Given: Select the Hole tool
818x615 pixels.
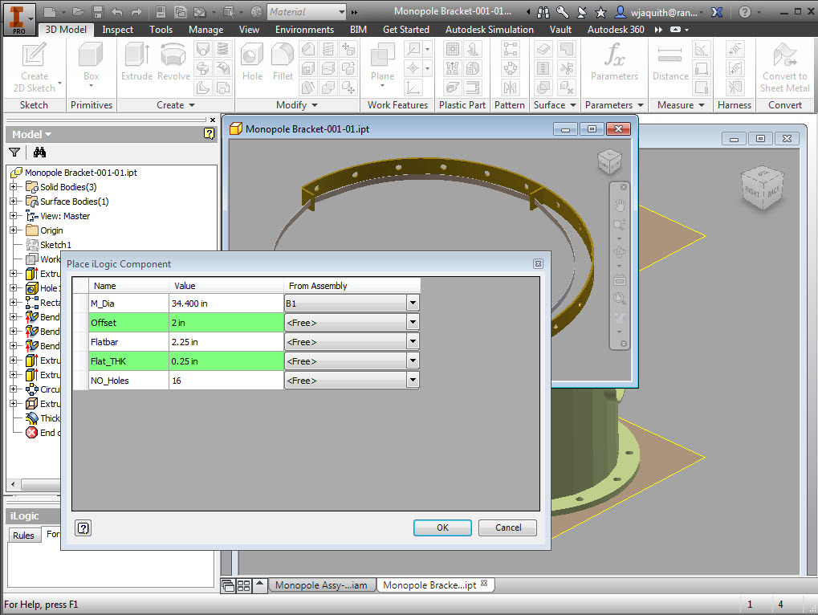Looking at the screenshot, I should (x=252, y=62).
